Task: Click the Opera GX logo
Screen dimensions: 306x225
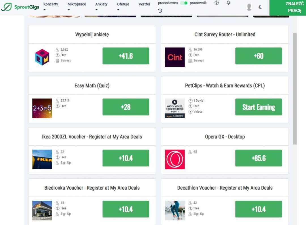Action: click(175, 160)
